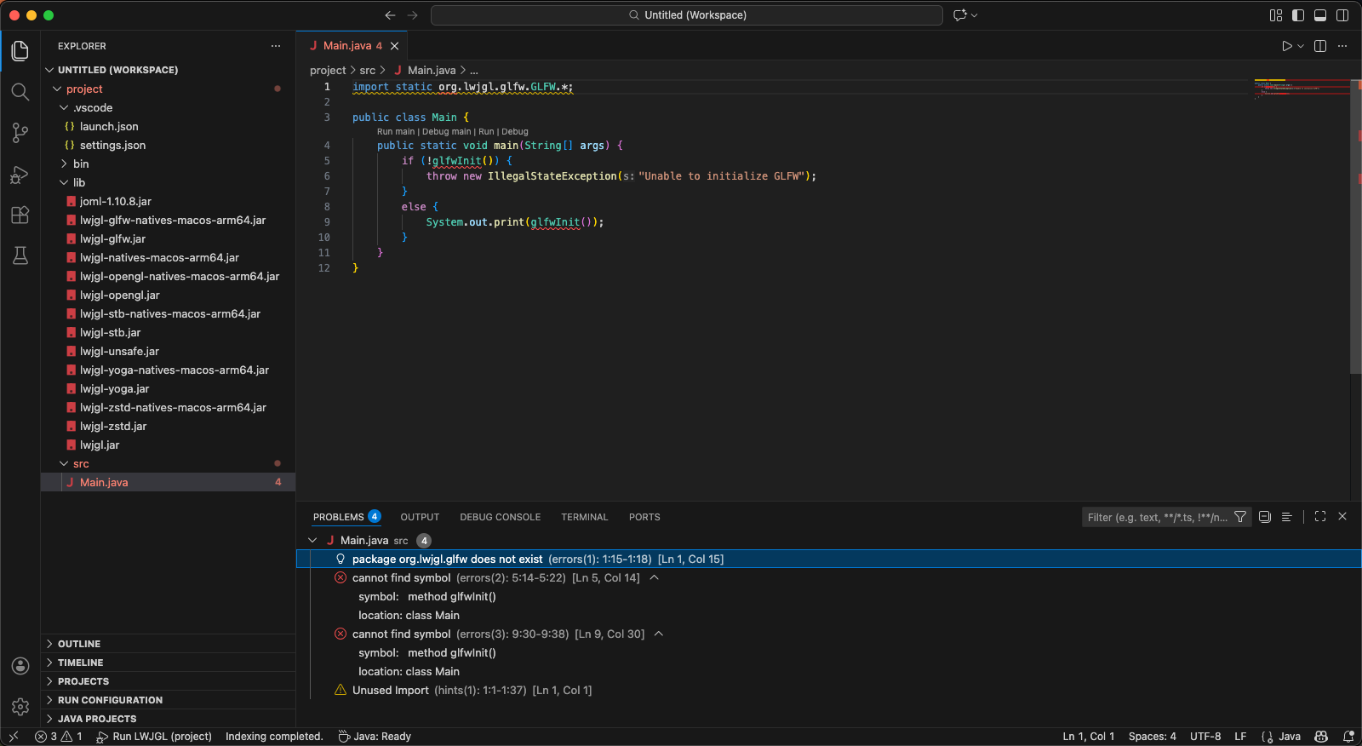
Task: Switch to the TERMINAL tab
Action: (x=584, y=517)
